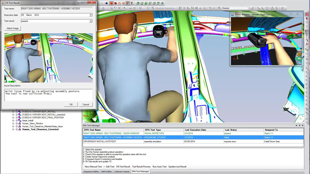Click the last green cube view icon
The image size is (310, 174).
pyautogui.click(x=162, y=3)
